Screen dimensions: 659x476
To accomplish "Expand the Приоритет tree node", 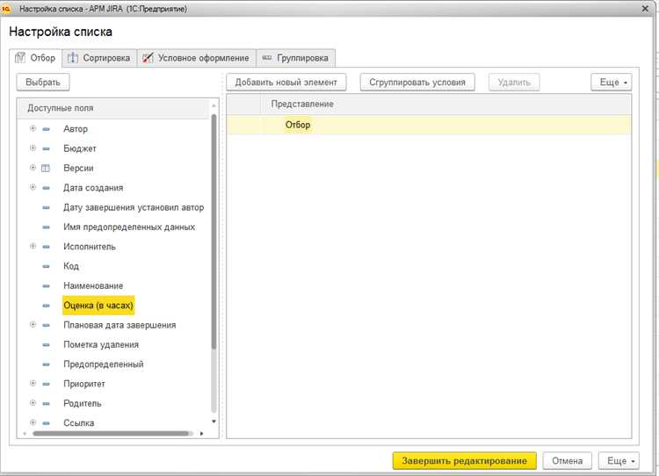I will (33, 383).
